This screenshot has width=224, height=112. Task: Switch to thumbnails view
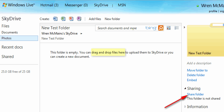point(168,28)
